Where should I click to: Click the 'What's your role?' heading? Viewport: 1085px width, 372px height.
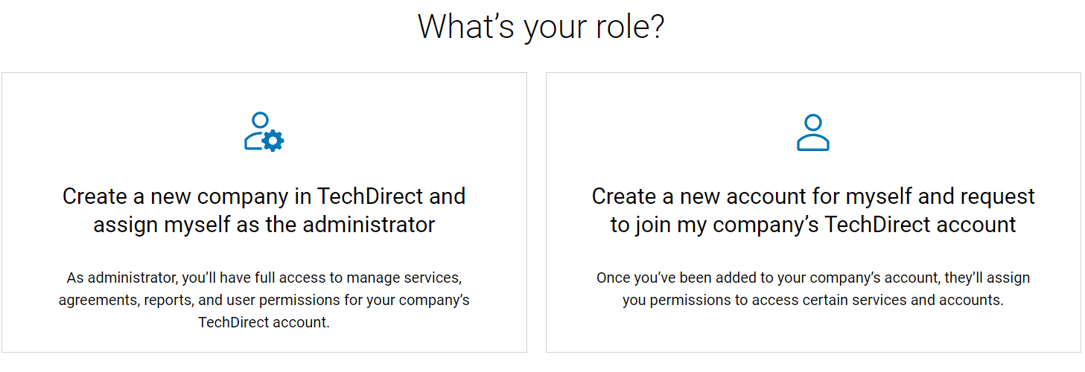click(x=541, y=27)
